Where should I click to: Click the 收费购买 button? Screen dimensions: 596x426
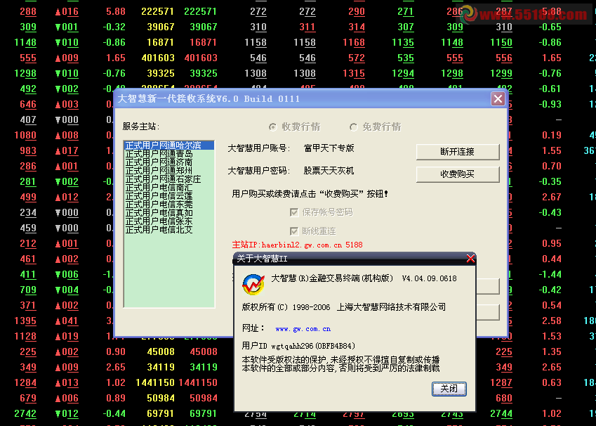458,174
